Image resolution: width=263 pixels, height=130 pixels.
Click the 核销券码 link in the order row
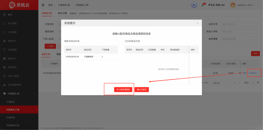[252, 73]
